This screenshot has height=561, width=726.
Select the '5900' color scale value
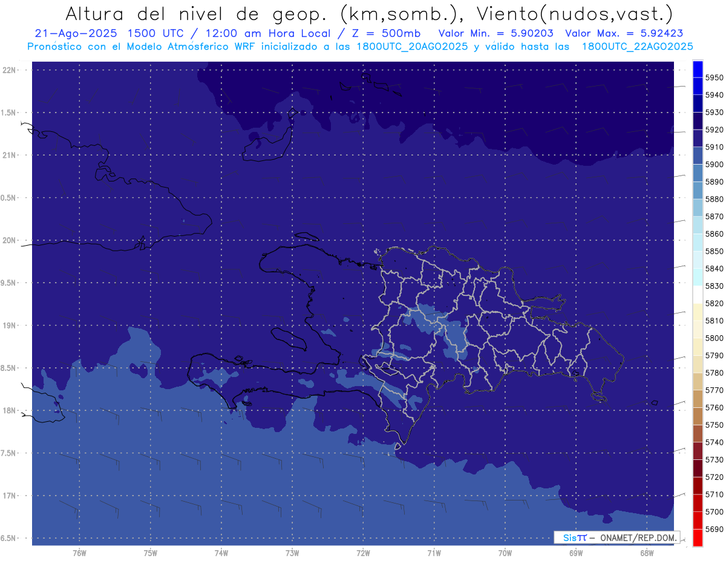pos(714,164)
